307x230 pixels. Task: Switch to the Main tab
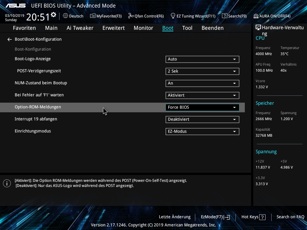pos(51,28)
